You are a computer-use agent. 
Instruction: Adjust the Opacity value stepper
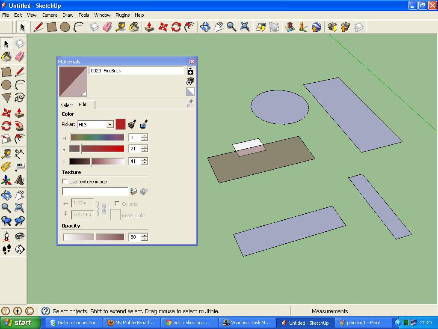click(145, 237)
